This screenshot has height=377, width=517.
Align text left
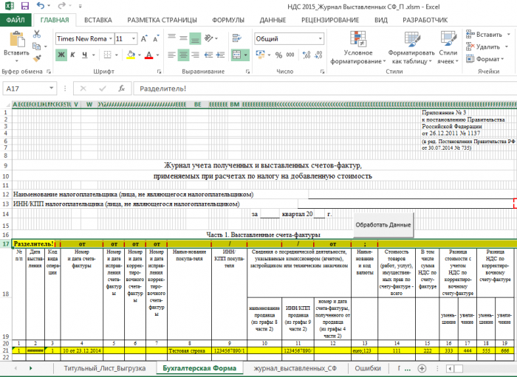coord(171,55)
